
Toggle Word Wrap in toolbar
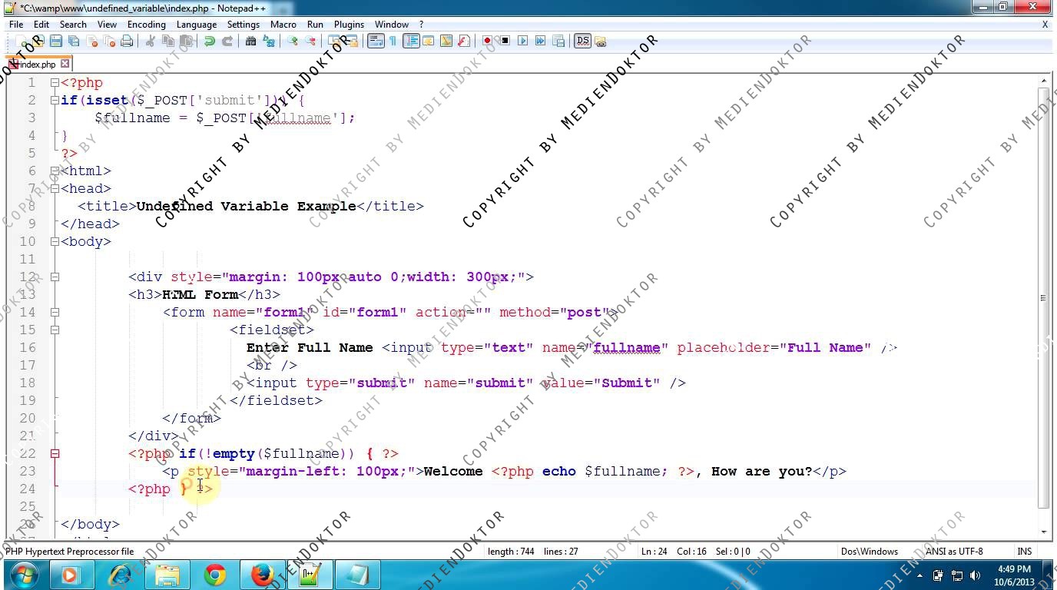pos(375,41)
